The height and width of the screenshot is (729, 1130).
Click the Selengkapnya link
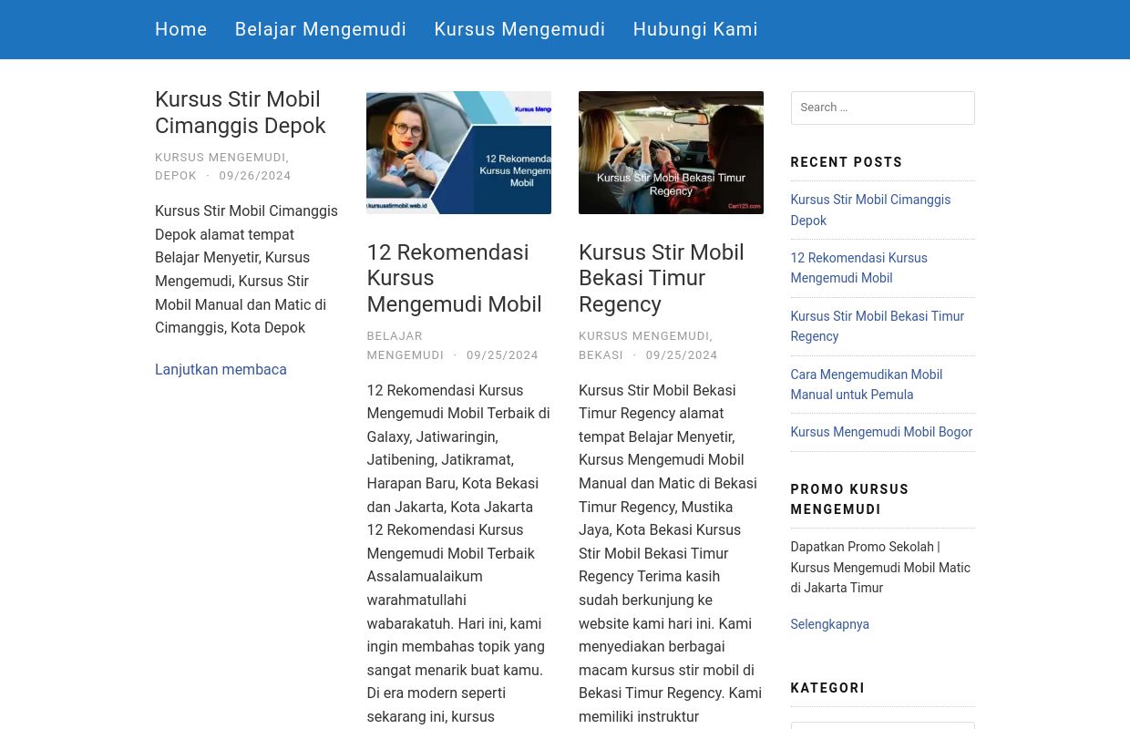pos(829,624)
